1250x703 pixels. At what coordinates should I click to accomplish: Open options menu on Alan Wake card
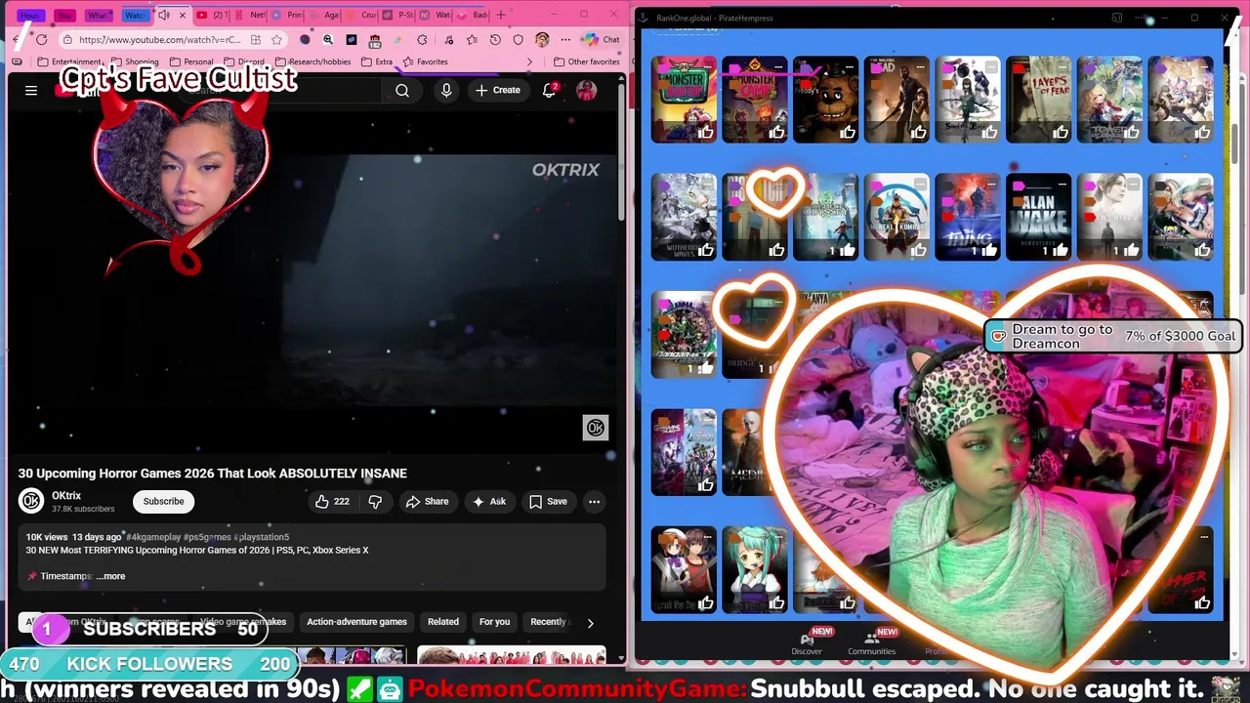coord(1062,185)
